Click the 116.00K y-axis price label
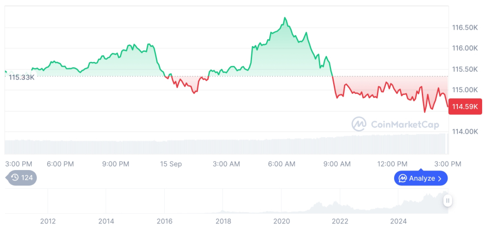Image resolution: width=489 pixels, height=228 pixels. [x=464, y=48]
